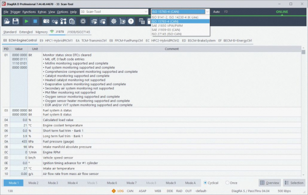
Task: Open settings via the gear icon
Action: [113, 21]
